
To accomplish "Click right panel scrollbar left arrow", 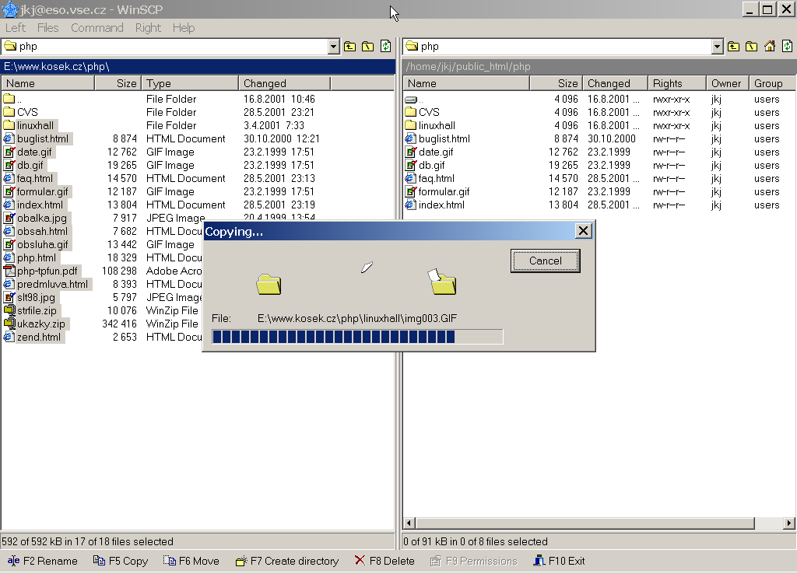I will (409, 523).
